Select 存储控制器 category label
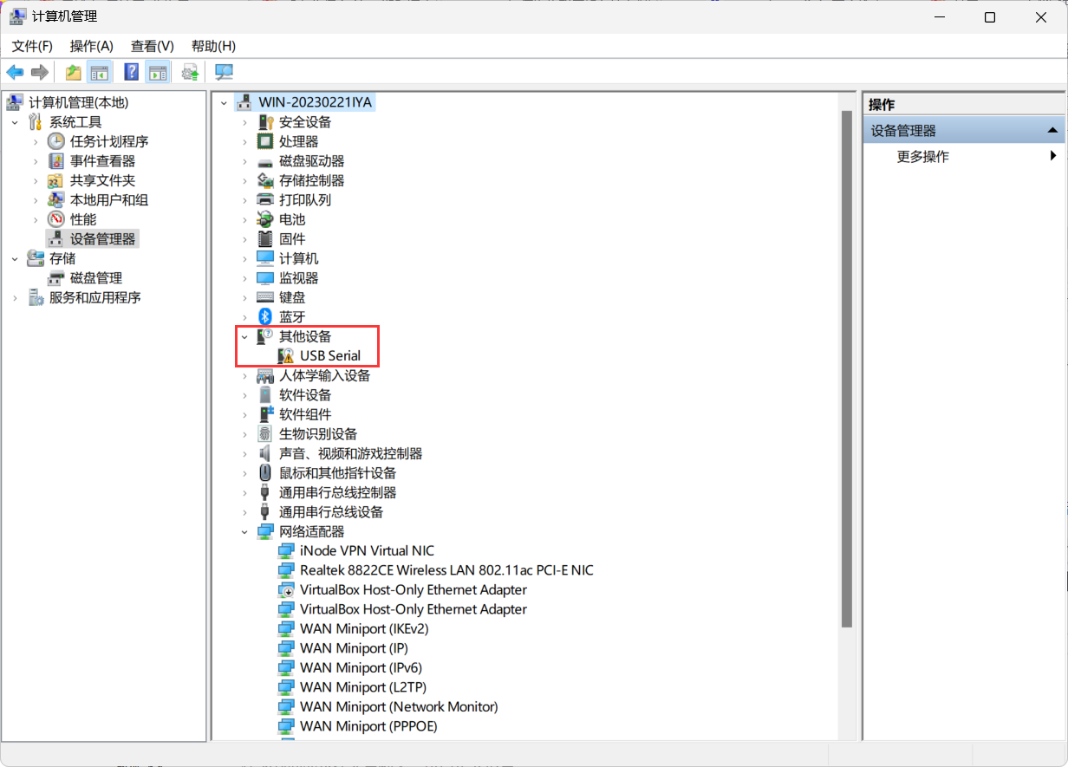 pos(311,180)
